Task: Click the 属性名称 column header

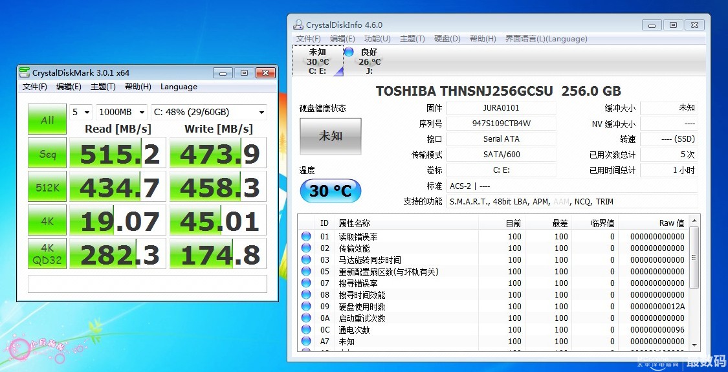Action: (406, 223)
